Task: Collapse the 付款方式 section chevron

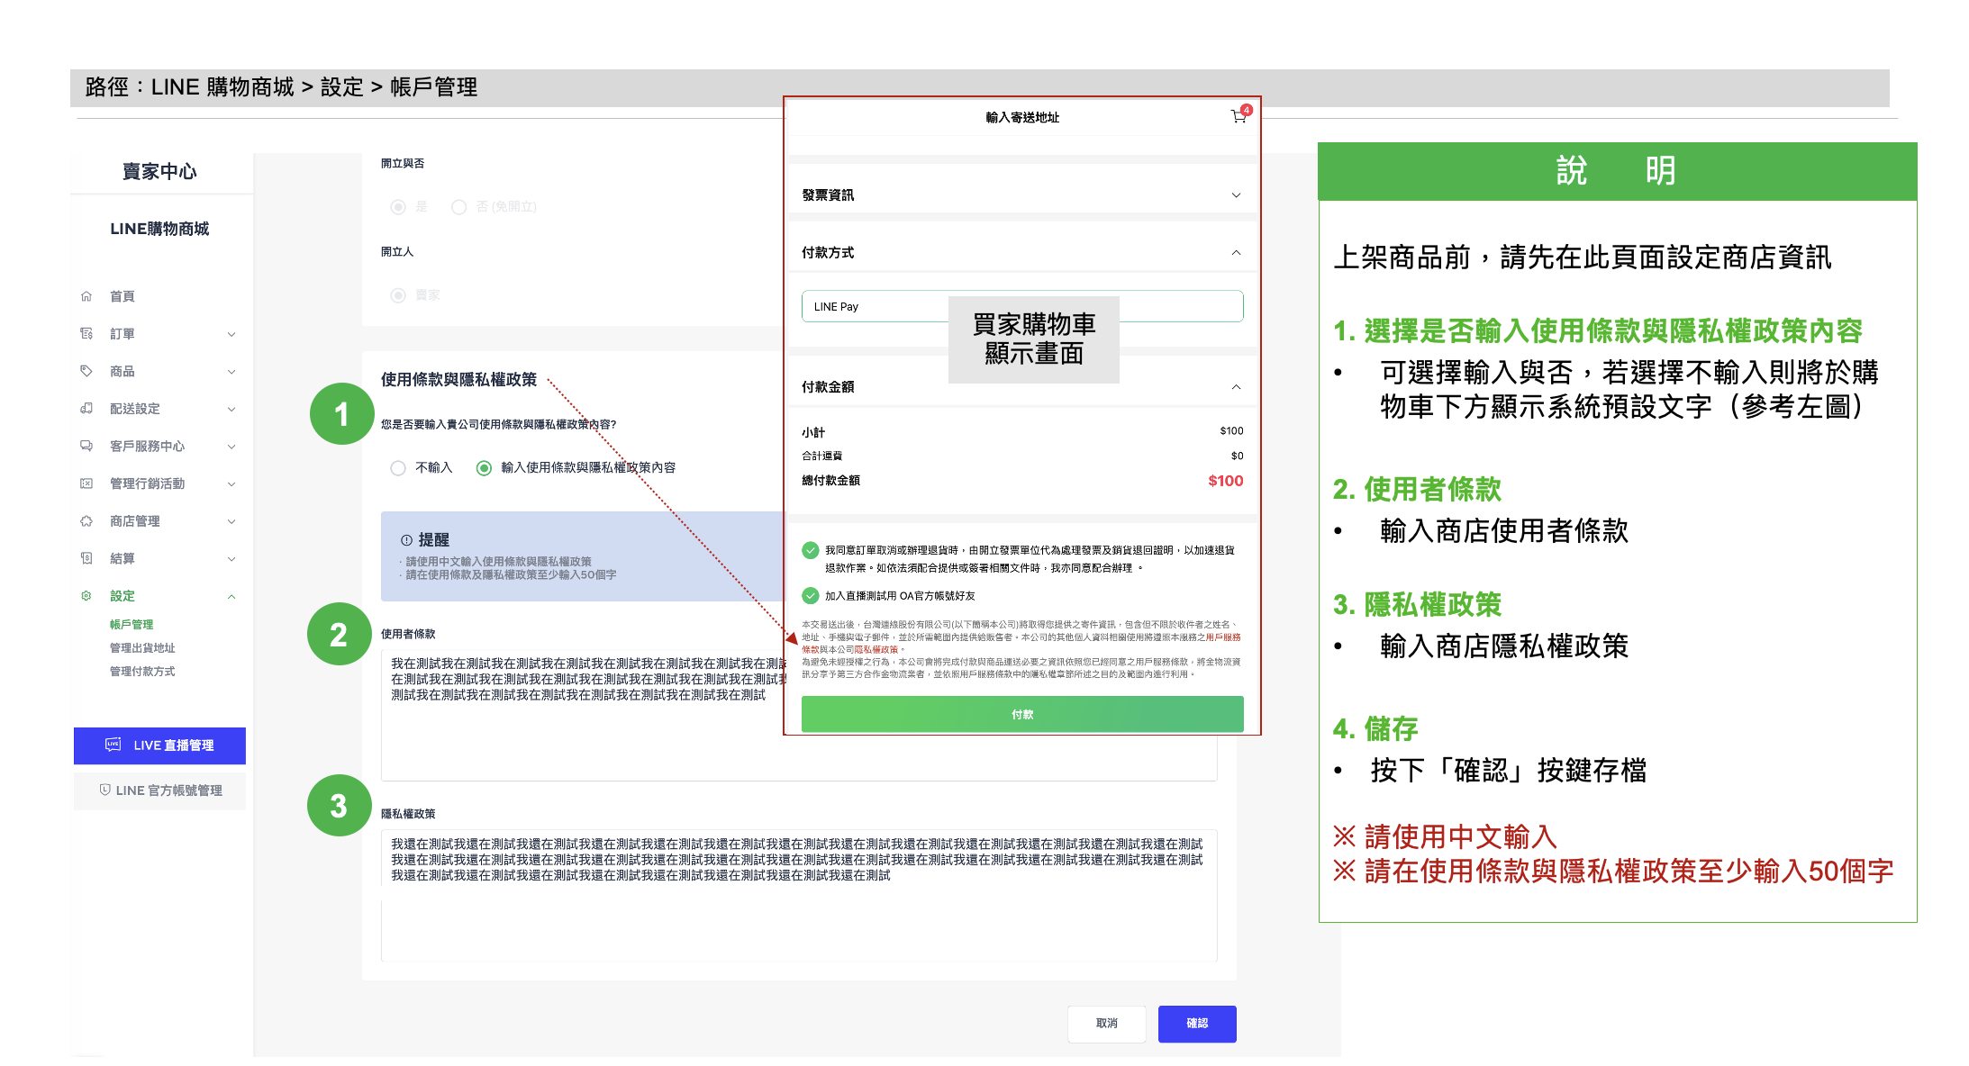Action: (x=1236, y=253)
